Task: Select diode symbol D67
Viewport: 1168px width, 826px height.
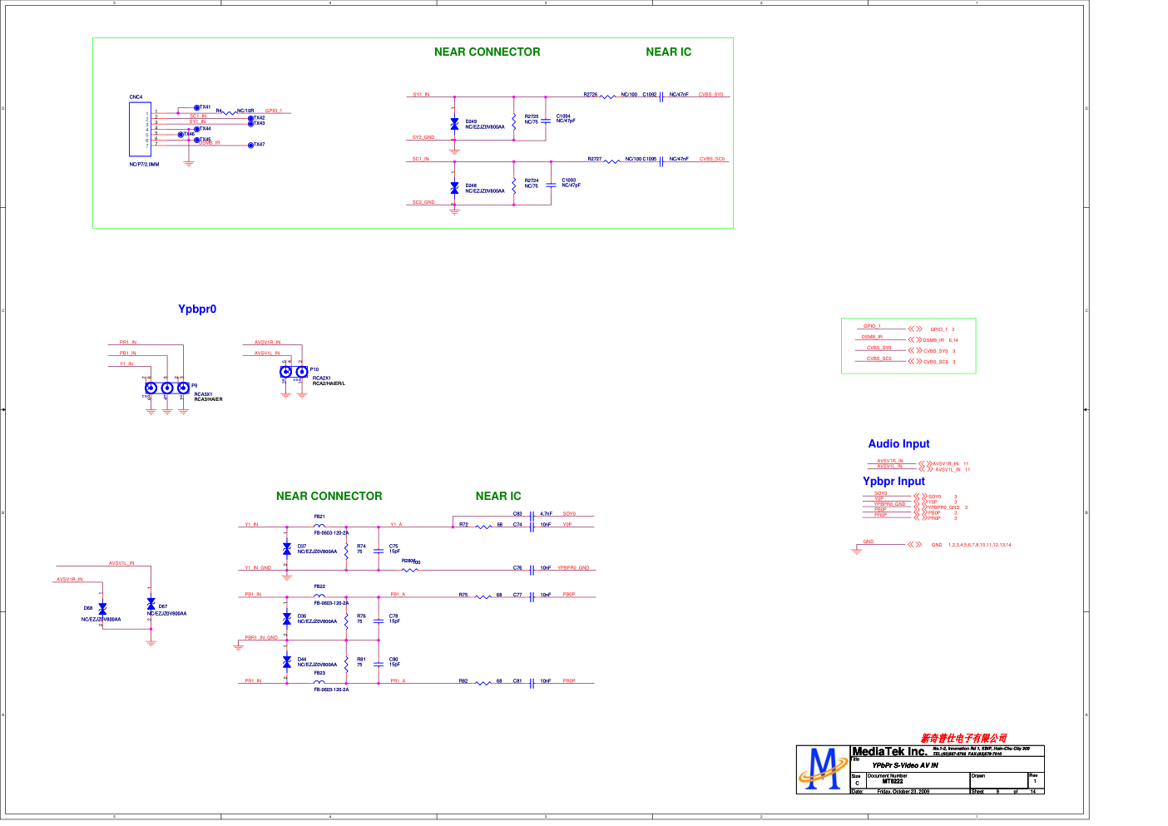Action: point(151,604)
